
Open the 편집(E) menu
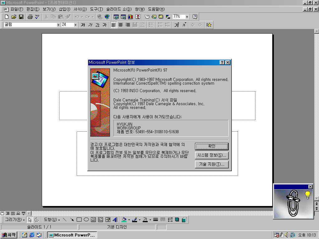[x=33, y=9]
